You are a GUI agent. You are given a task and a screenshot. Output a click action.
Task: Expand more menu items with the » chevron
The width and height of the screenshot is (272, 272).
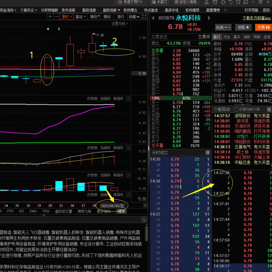coord(225,10)
